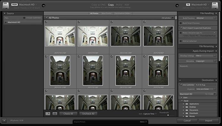This screenshot has width=222, height=126.
Task: Click the destination arrow next to TO
Action: [x=177, y=6]
